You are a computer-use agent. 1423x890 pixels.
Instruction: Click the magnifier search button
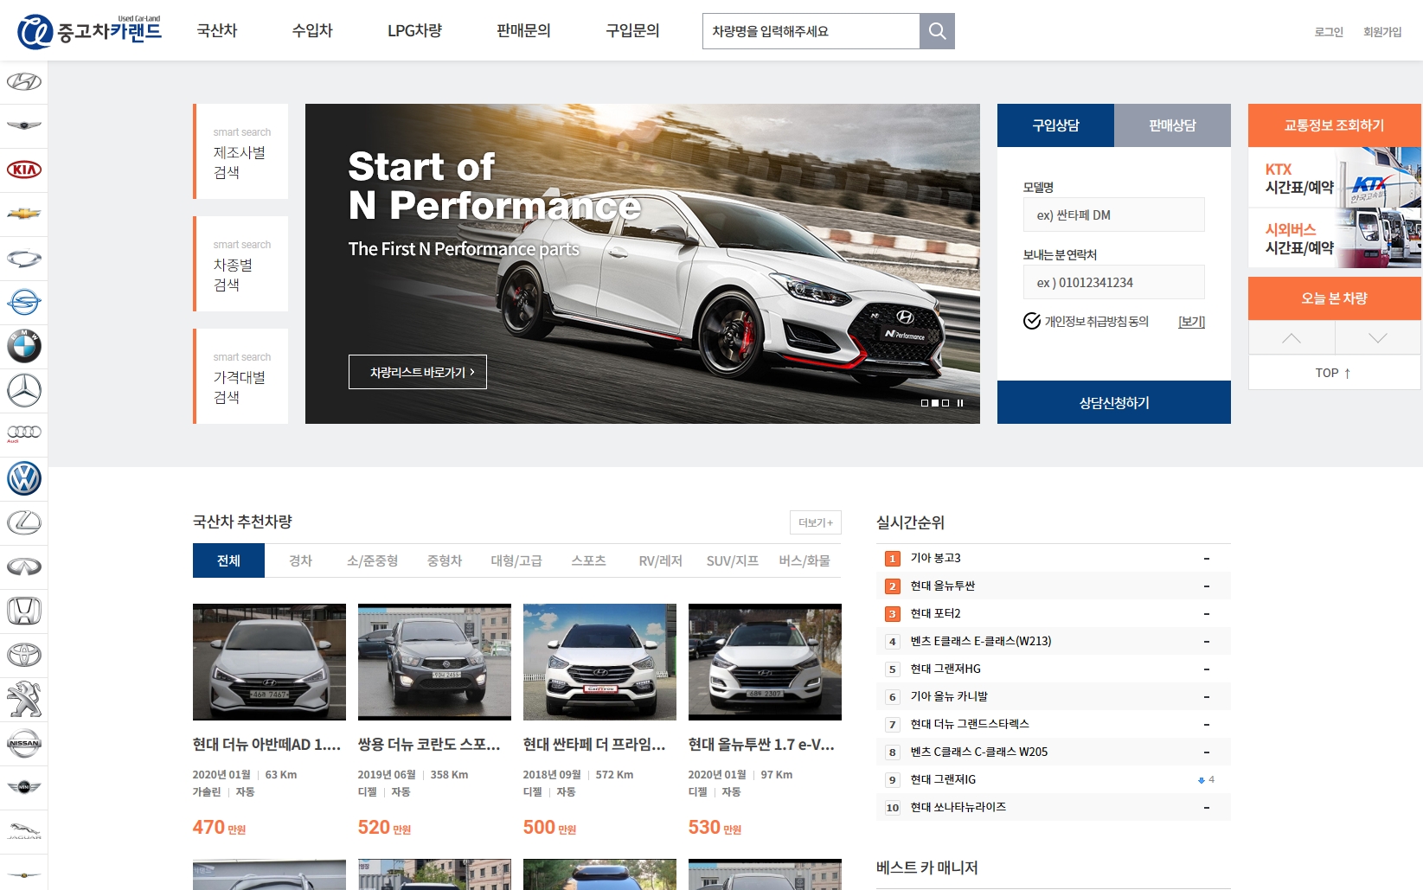[937, 31]
